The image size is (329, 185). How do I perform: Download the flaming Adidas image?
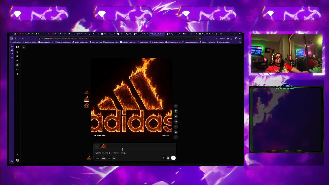[x=176, y=127]
